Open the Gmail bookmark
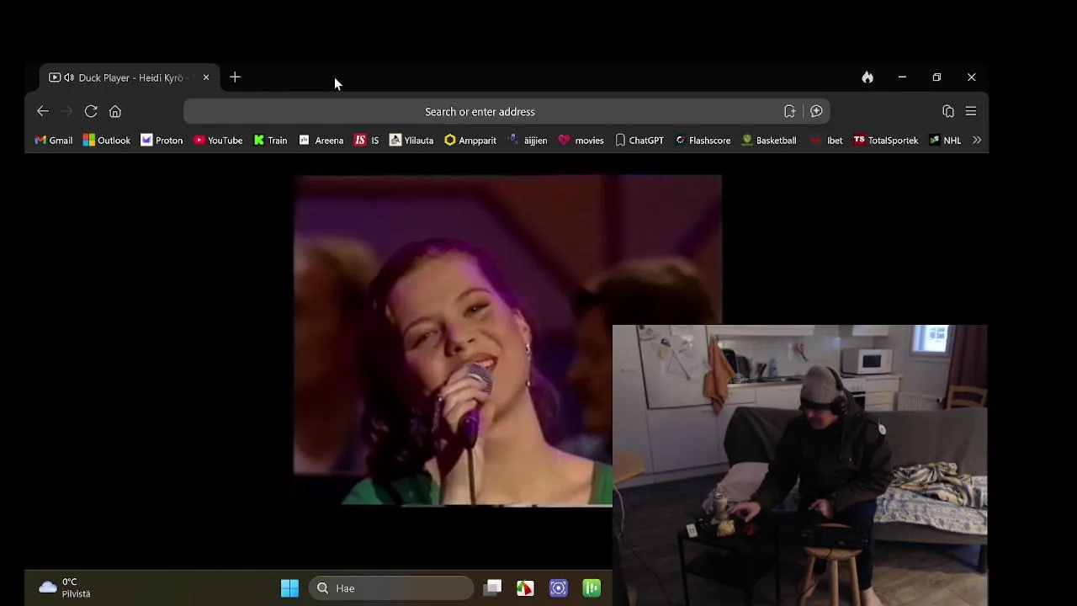Image resolution: width=1077 pixels, height=606 pixels. (53, 141)
